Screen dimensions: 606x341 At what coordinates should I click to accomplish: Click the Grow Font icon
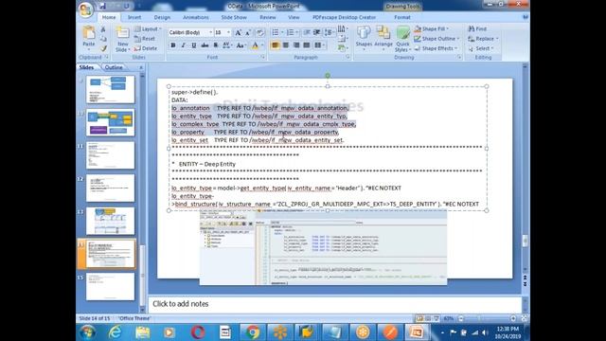click(x=238, y=33)
